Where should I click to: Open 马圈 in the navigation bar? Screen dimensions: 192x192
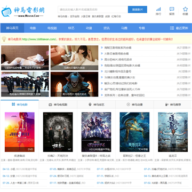(x=124, y=28)
